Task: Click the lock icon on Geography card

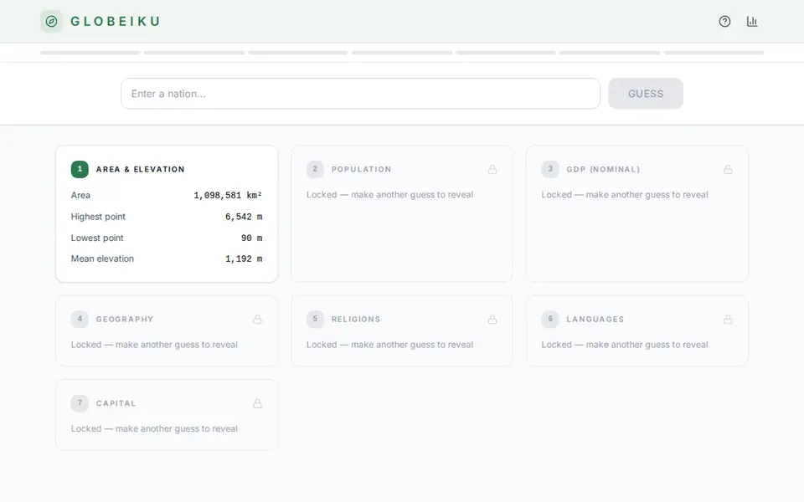Action: point(257,320)
